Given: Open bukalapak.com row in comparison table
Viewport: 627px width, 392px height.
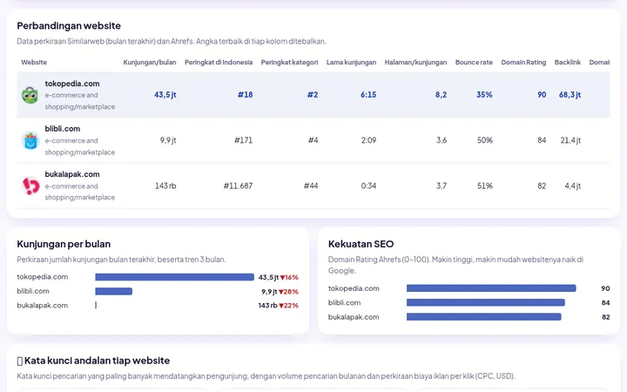Looking at the screenshot, I should point(313,186).
